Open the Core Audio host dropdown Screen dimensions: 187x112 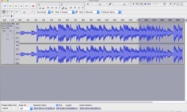click(x=43, y=12)
